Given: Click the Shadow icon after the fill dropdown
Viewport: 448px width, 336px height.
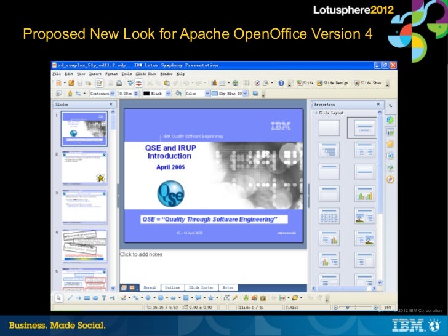Looking at the screenshot, I should tap(255, 94).
